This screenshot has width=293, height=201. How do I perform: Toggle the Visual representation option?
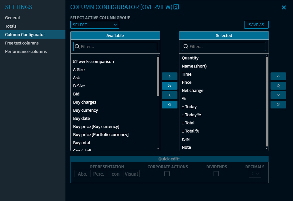131,174
